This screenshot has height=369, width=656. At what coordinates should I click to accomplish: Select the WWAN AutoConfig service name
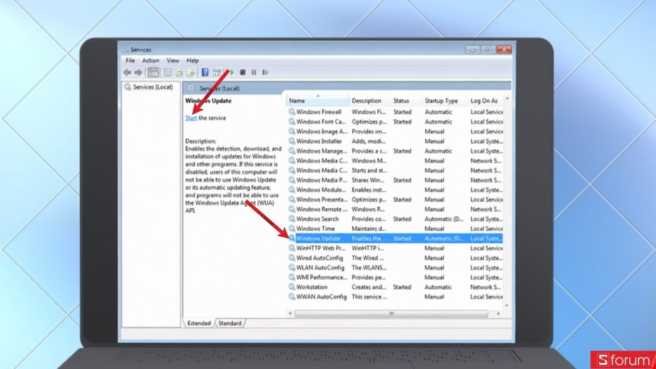pyautogui.click(x=321, y=297)
